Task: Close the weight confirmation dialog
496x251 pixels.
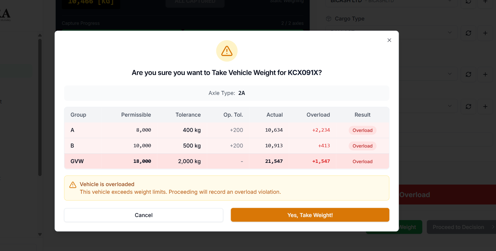Action: click(x=389, y=40)
